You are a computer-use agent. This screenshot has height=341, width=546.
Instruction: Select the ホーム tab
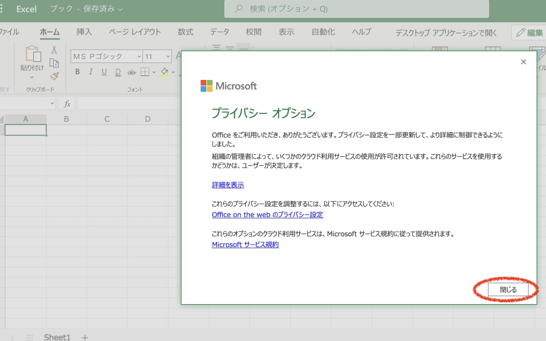pyautogui.click(x=50, y=32)
